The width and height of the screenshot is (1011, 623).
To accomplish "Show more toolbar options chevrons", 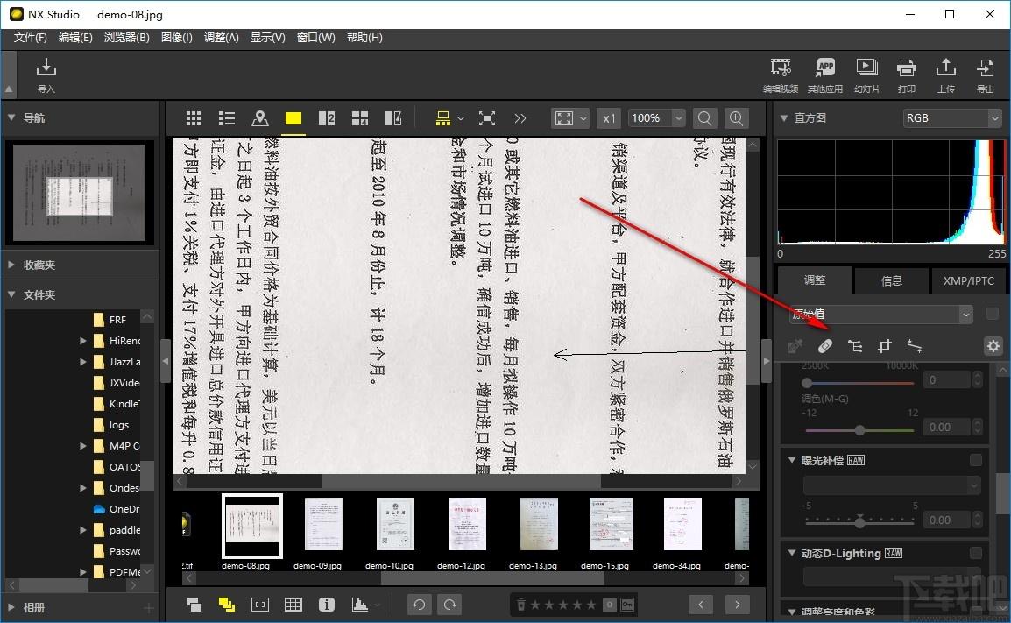I will point(520,118).
